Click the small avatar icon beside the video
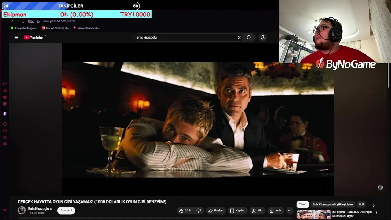This screenshot has height=220, width=391. pos(380,187)
